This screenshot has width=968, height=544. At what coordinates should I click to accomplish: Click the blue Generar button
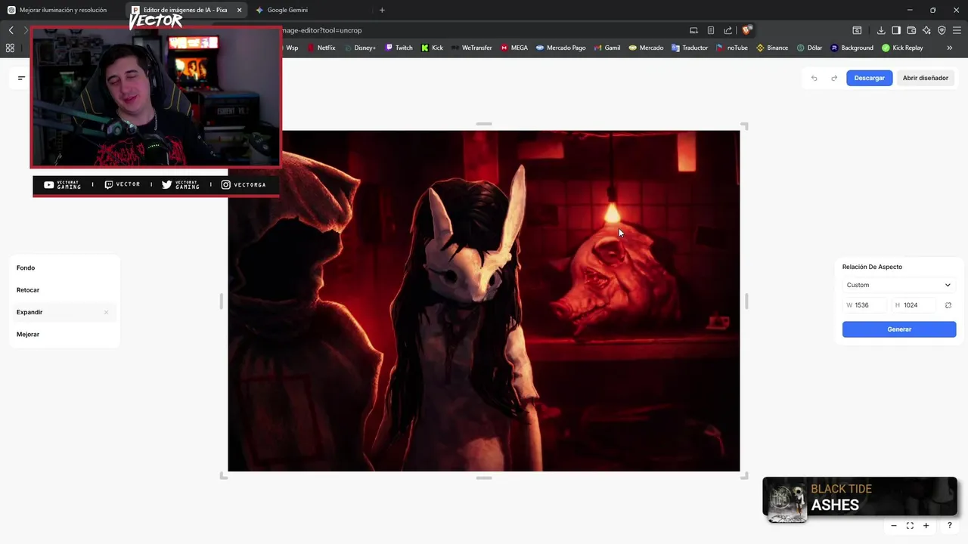[x=899, y=329]
